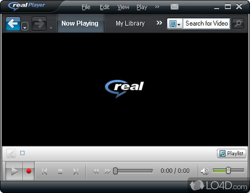Screen dimensions: 250x193
Task: Maximize the RealPlayer window
Action: pyautogui.click(x=228, y=6)
